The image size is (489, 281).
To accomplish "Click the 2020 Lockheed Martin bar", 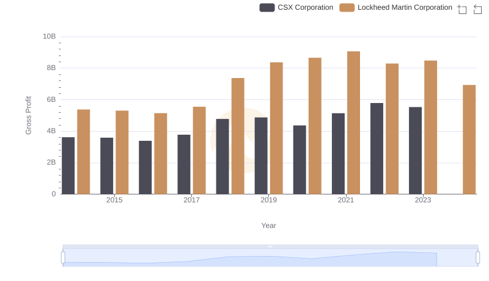I will click(315, 126).
